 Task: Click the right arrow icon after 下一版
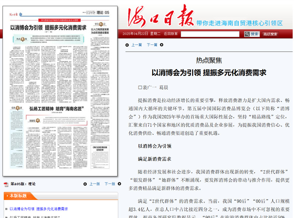120,184
